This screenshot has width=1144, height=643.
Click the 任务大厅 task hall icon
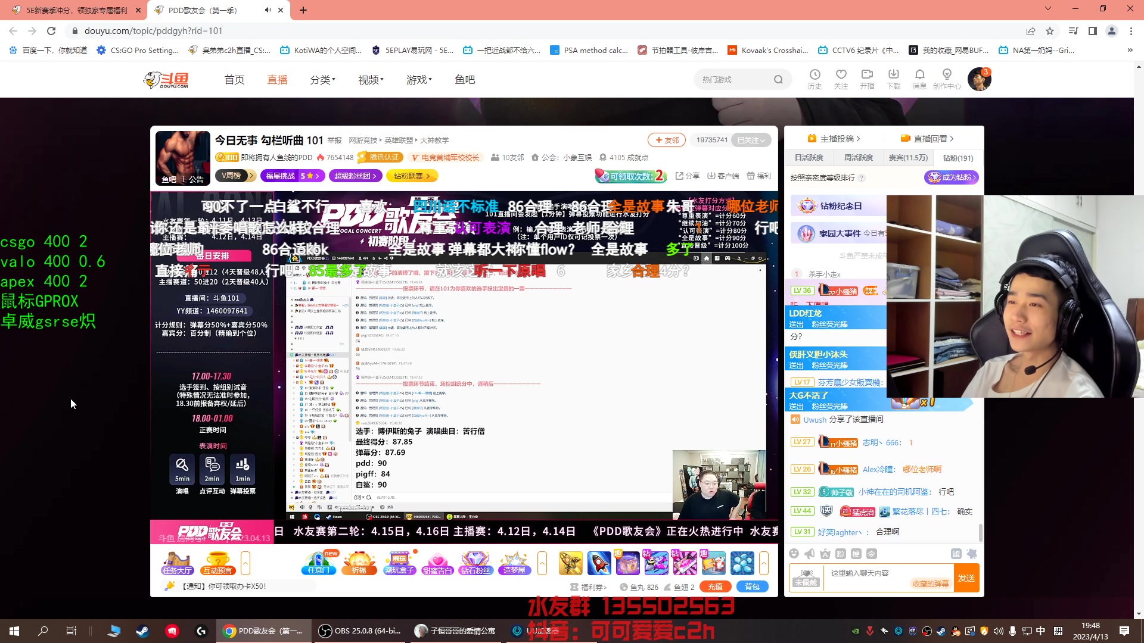coord(176,563)
